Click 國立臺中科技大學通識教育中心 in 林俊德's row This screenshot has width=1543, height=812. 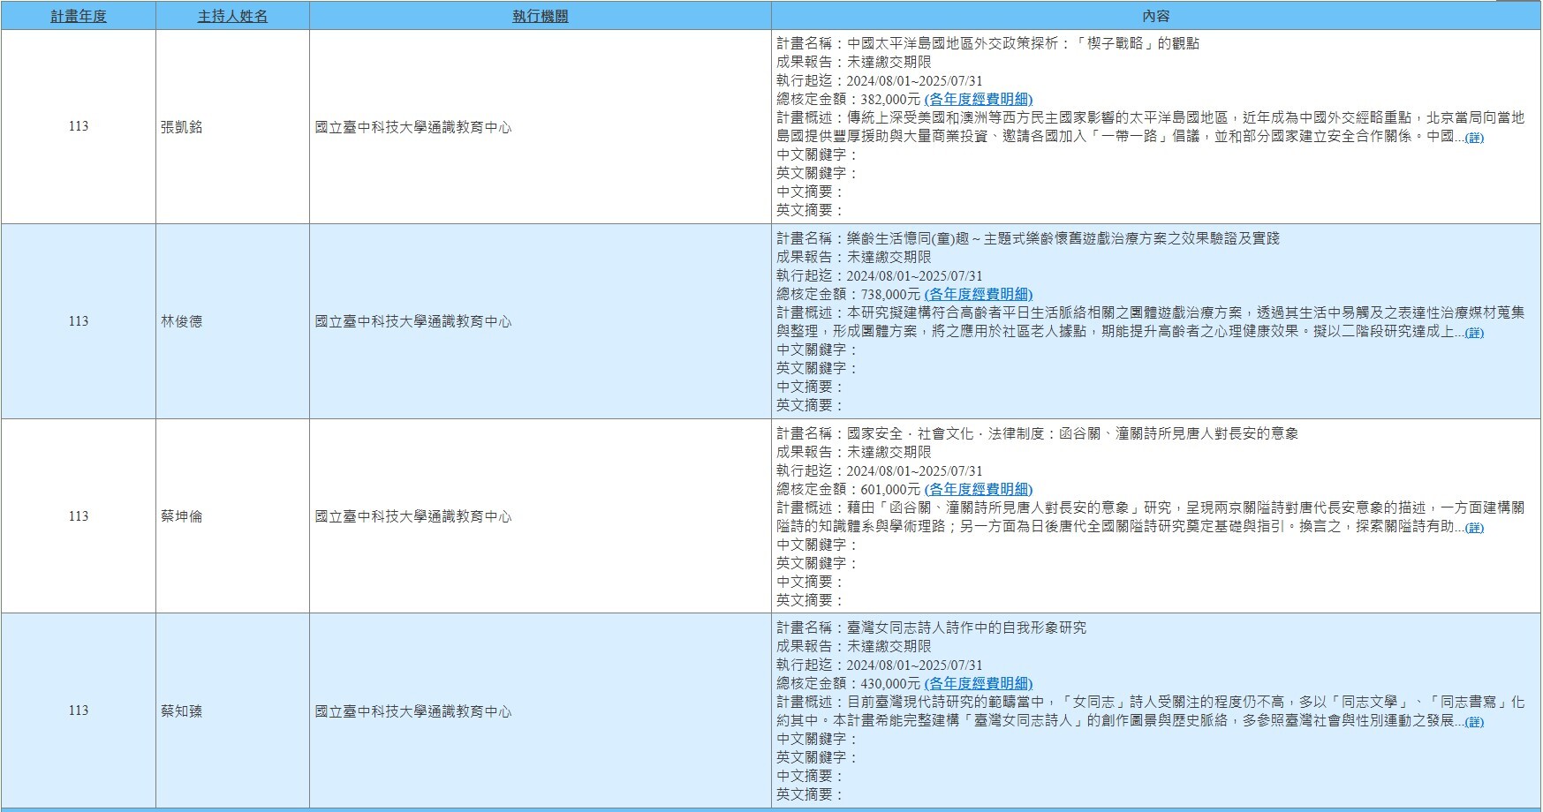click(x=413, y=321)
